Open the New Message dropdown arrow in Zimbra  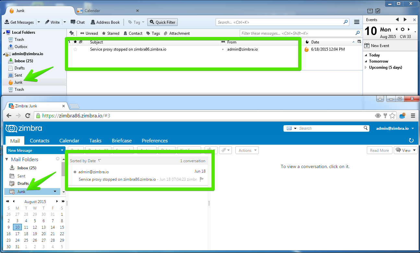(x=62, y=150)
